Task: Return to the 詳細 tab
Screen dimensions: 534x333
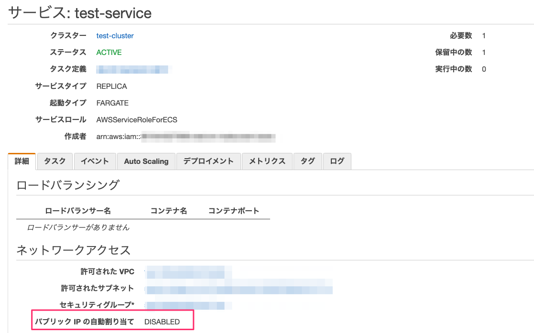Action: coord(22,161)
